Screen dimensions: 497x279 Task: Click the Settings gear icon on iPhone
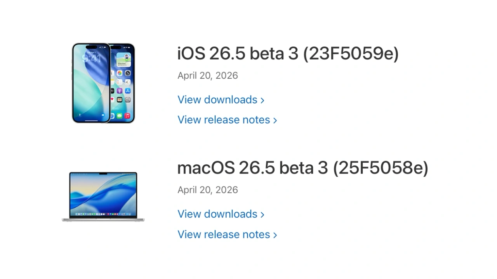click(127, 100)
